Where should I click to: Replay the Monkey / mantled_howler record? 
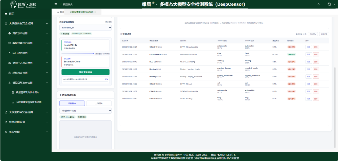(x=308, y=69)
